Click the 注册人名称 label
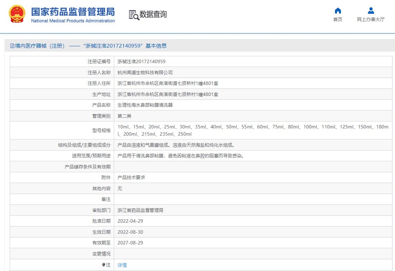The image size is (395, 271). (99, 72)
